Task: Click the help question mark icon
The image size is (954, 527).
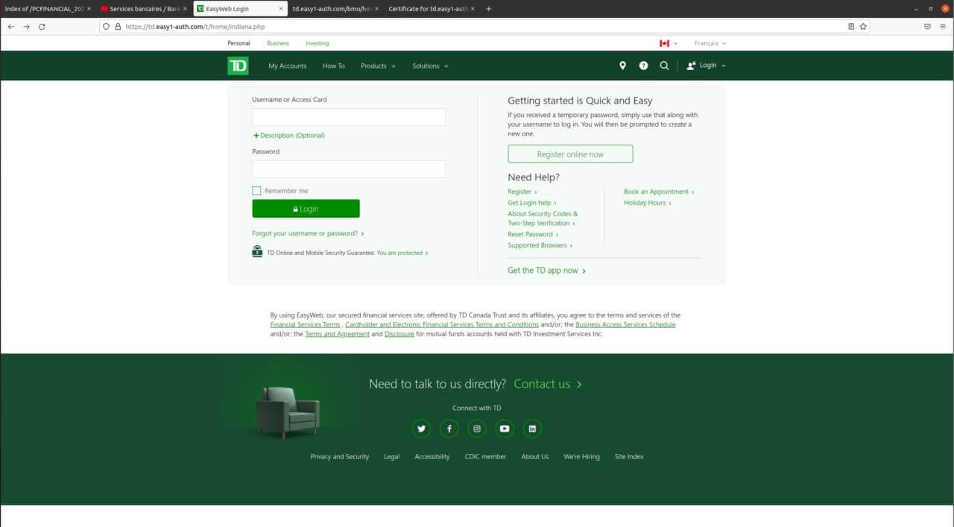Action: 643,66
